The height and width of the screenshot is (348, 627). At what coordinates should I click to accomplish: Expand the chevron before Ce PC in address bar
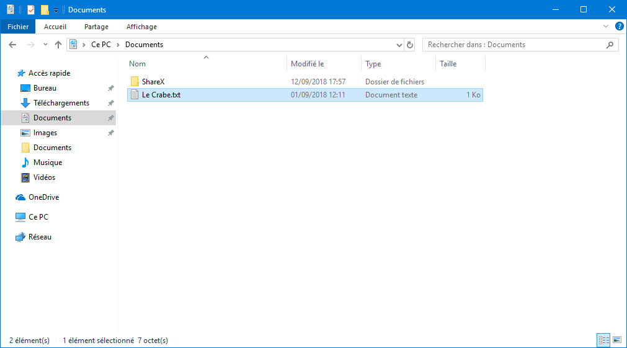coord(84,45)
